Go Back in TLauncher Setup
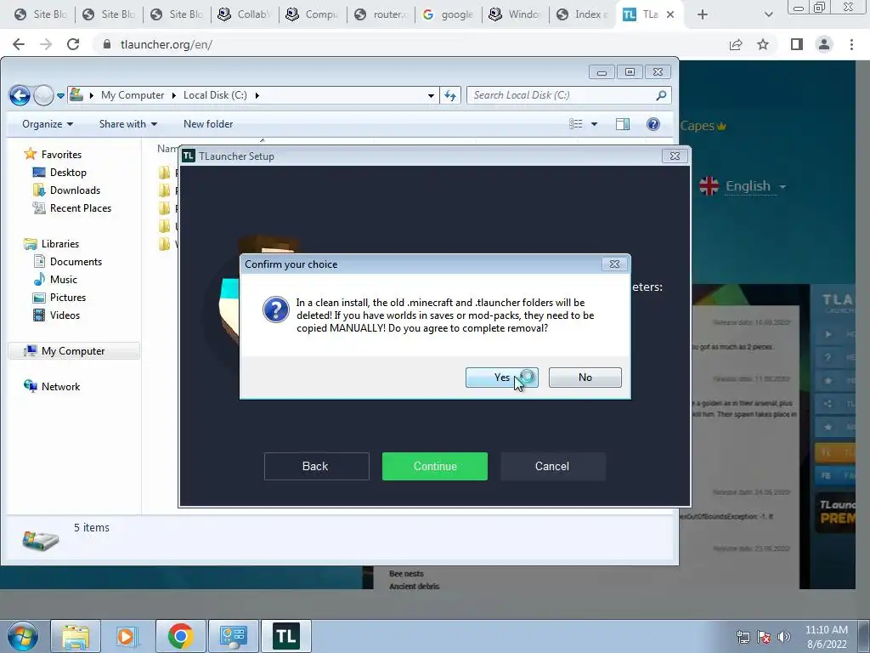Image resolution: width=870 pixels, height=653 pixels. coord(316,467)
